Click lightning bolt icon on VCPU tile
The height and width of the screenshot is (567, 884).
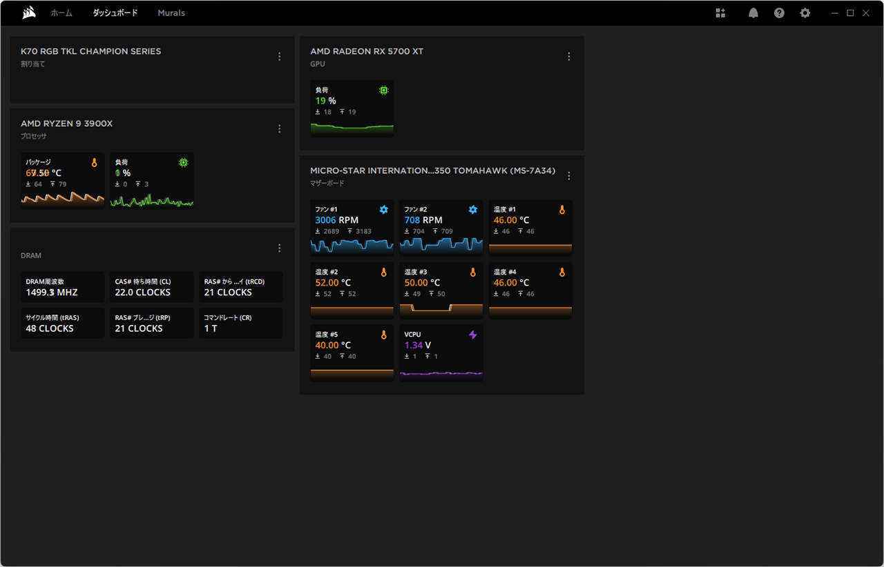point(473,335)
